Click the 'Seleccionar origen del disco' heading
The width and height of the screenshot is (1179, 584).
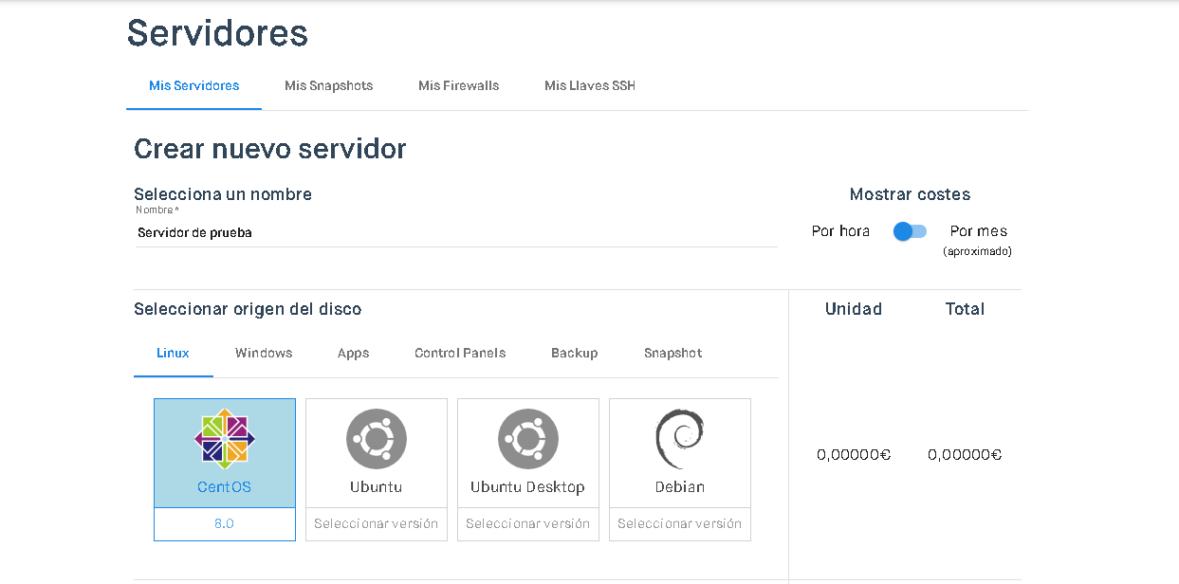coord(248,309)
